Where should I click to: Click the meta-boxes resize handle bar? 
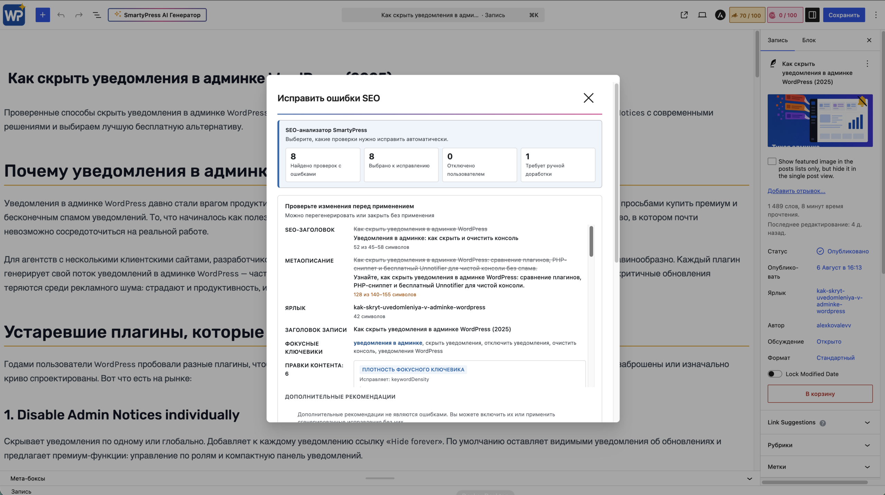coord(380,478)
